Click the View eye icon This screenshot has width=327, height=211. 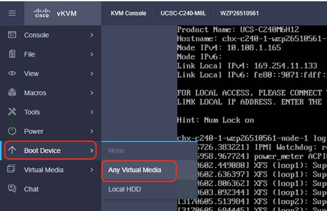pyautogui.click(x=12, y=74)
